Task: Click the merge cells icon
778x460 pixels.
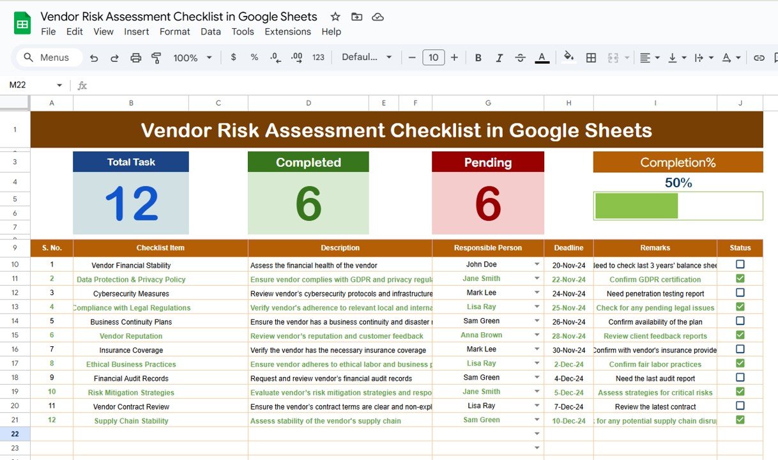Action: tap(613, 57)
